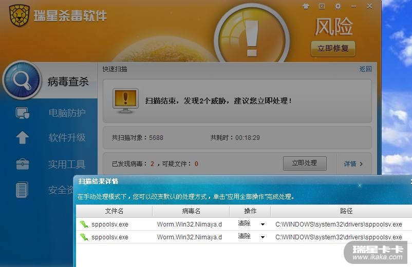Open settings gear in Rising title bar
The height and width of the screenshot is (267, 412).
click(x=338, y=6)
